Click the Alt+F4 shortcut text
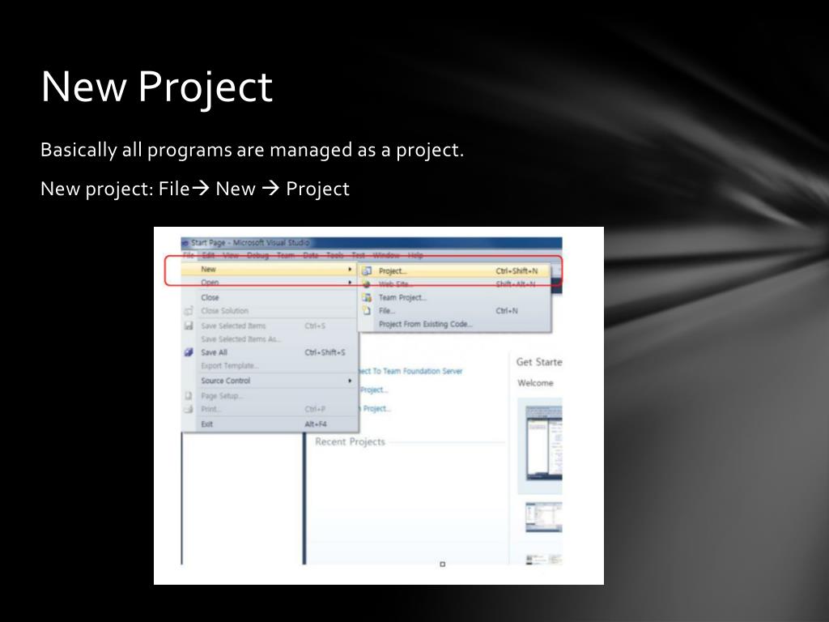The width and height of the screenshot is (829, 622). coord(316,424)
